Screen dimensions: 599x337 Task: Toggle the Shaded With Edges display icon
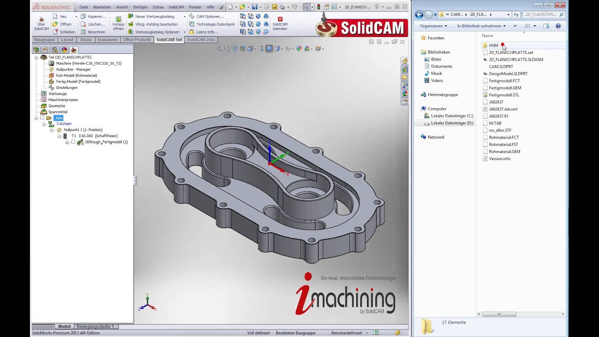tap(269, 49)
